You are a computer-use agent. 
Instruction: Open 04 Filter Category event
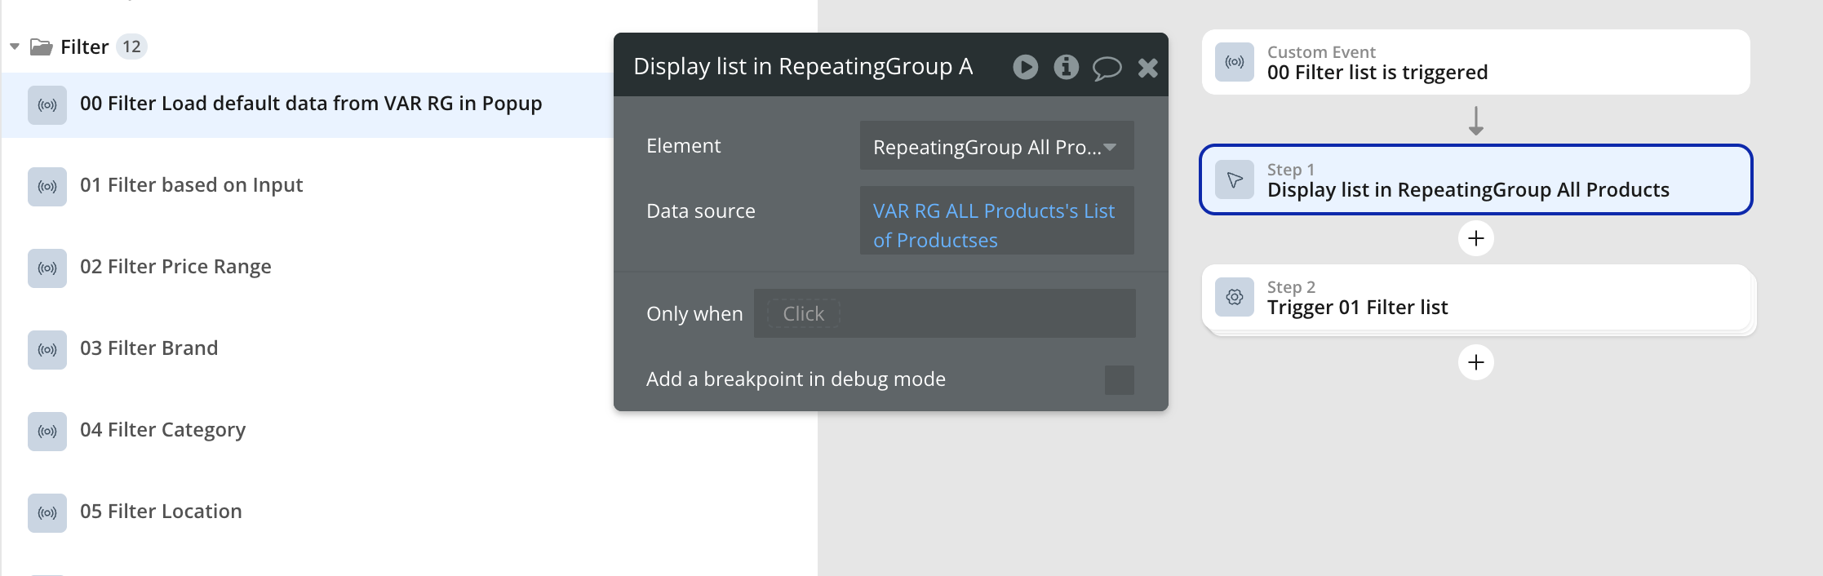pos(162,430)
